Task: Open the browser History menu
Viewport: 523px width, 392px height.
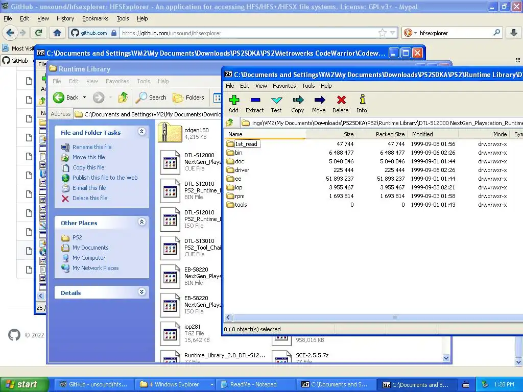Action: tap(65, 19)
